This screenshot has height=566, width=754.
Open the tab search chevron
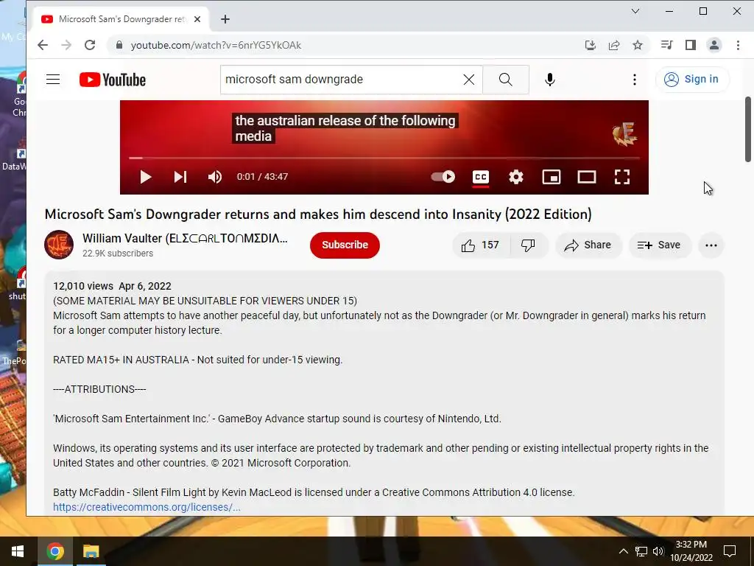[635, 11]
